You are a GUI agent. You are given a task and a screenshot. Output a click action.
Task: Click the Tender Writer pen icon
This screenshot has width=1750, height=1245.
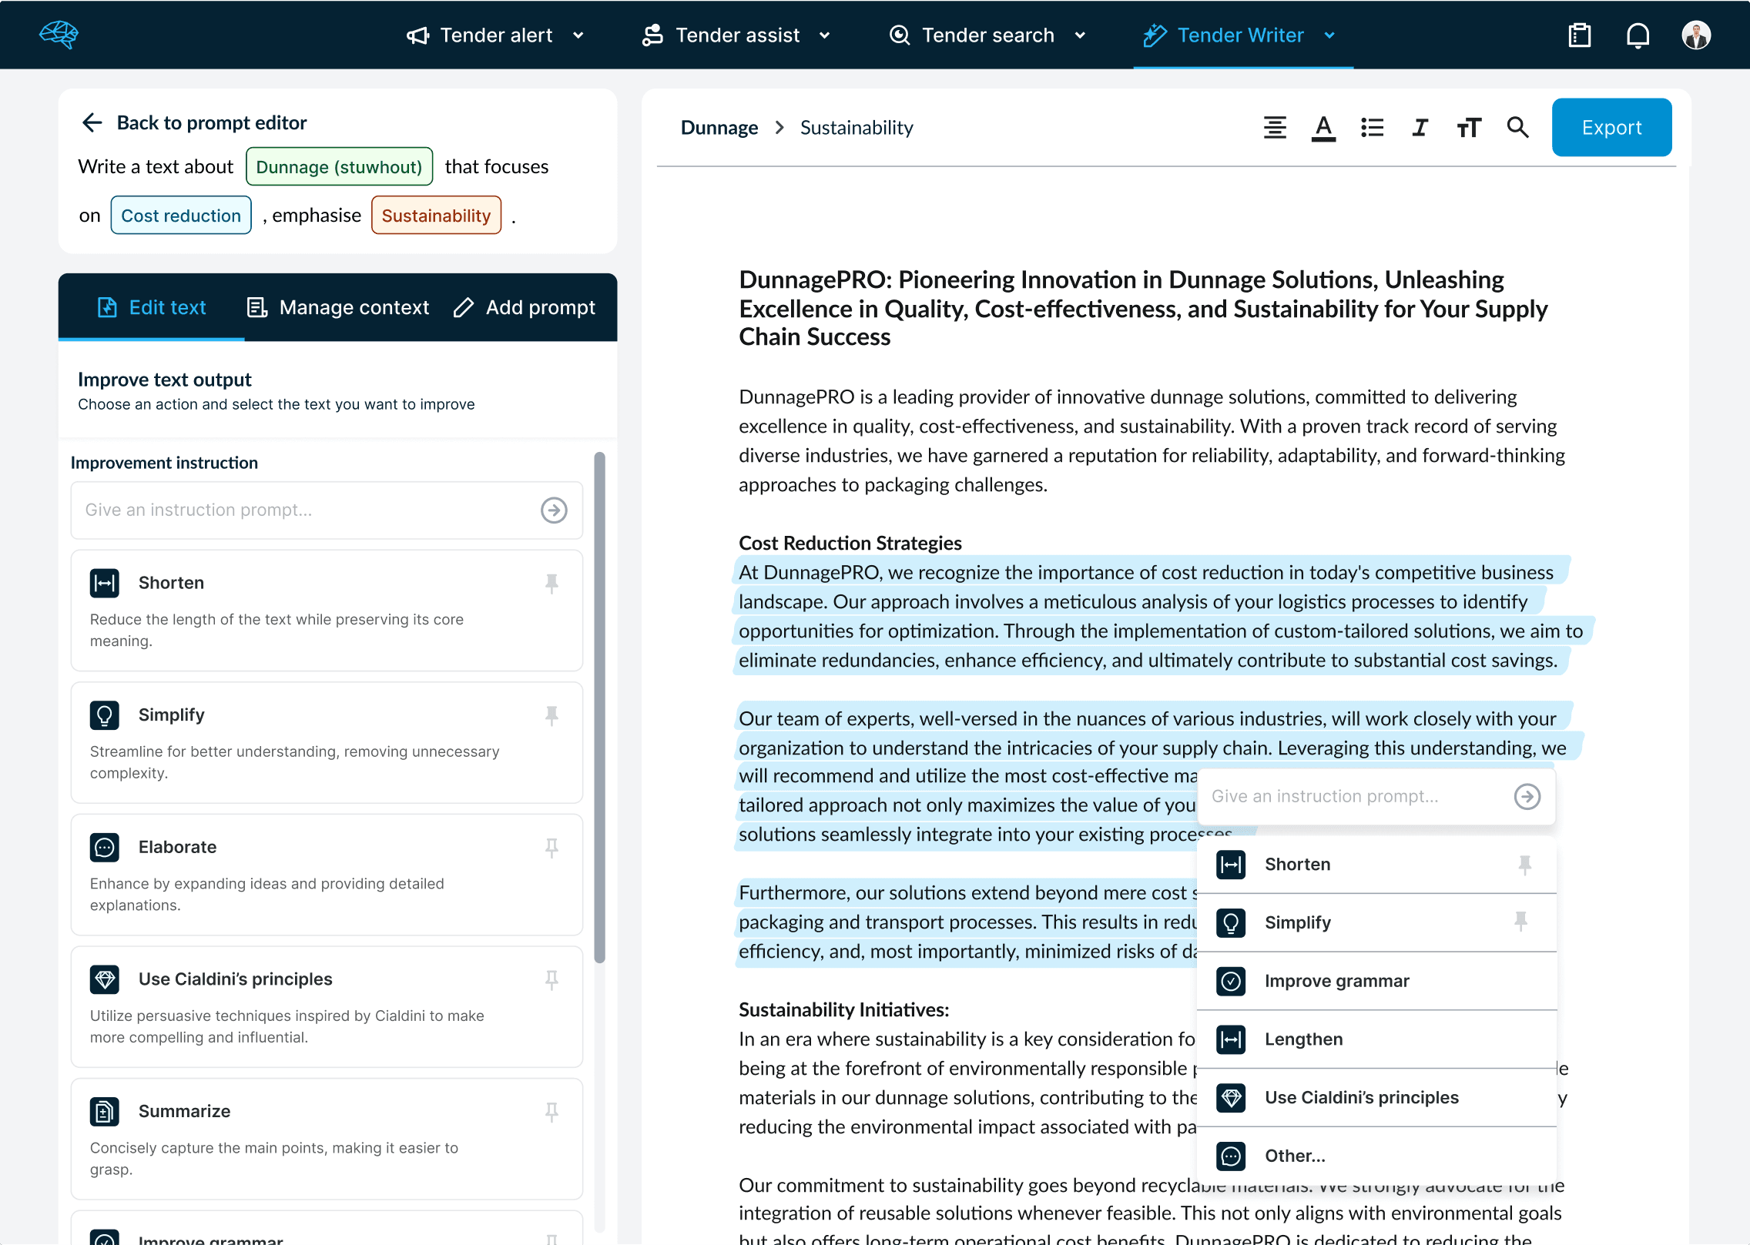tap(1155, 35)
